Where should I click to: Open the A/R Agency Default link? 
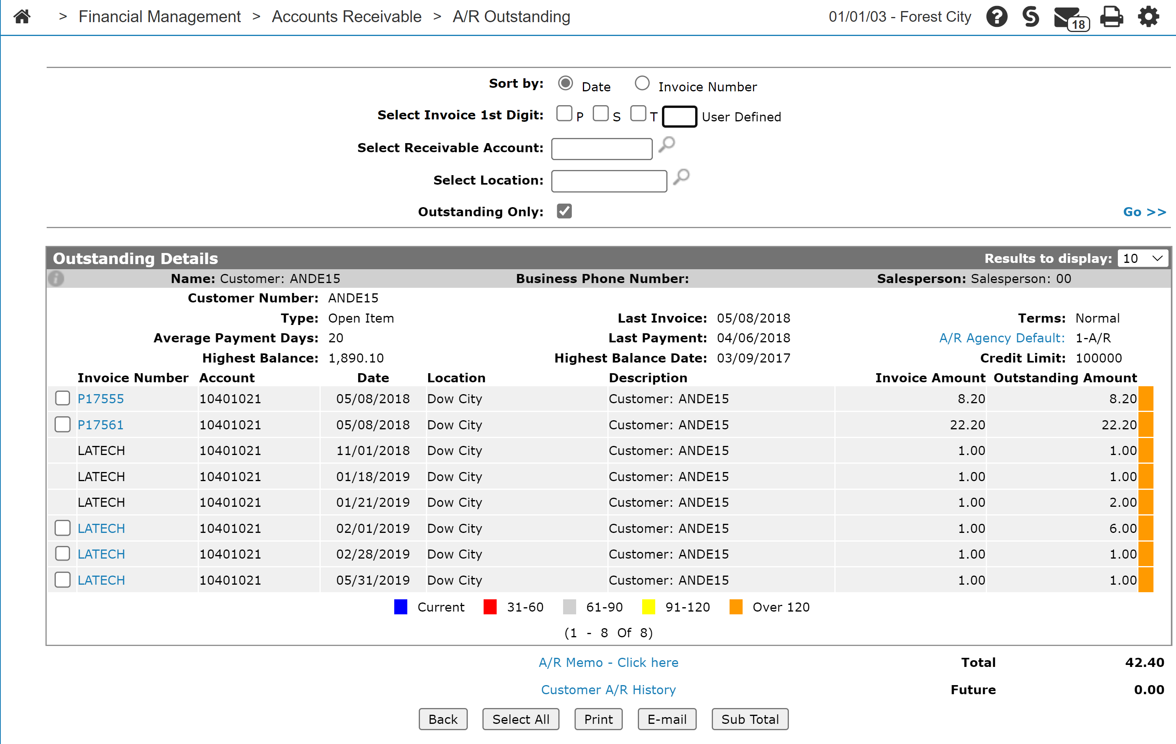1002,338
